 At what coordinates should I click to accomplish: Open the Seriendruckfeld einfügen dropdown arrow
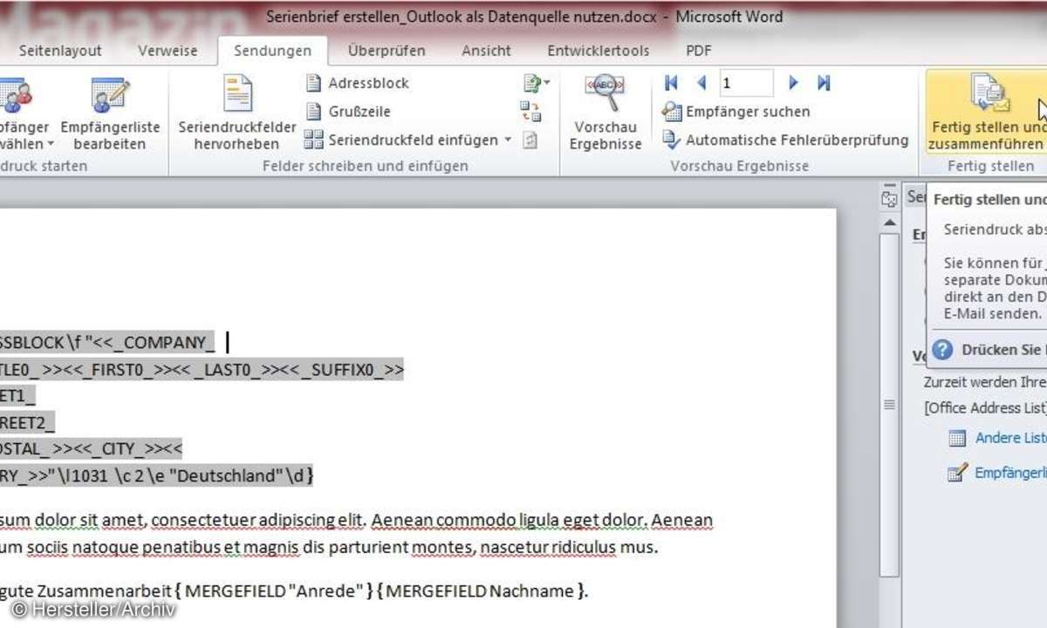508,140
